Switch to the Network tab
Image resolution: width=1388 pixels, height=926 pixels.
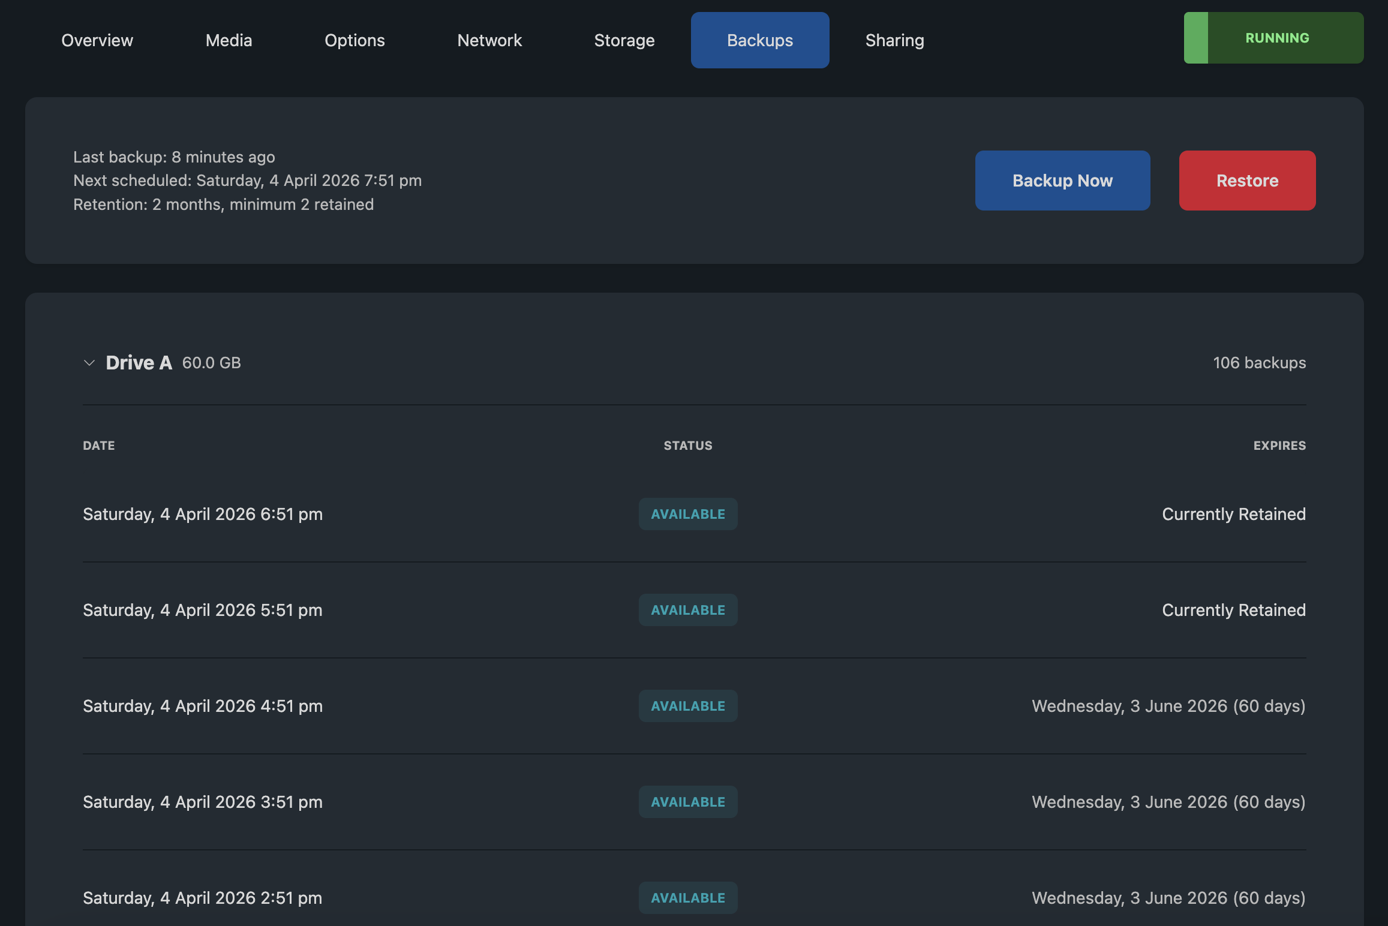pyautogui.click(x=489, y=40)
